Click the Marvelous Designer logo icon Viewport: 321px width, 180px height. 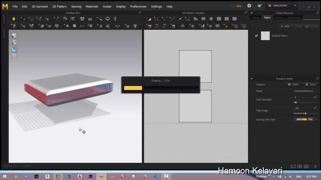[5, 6]
